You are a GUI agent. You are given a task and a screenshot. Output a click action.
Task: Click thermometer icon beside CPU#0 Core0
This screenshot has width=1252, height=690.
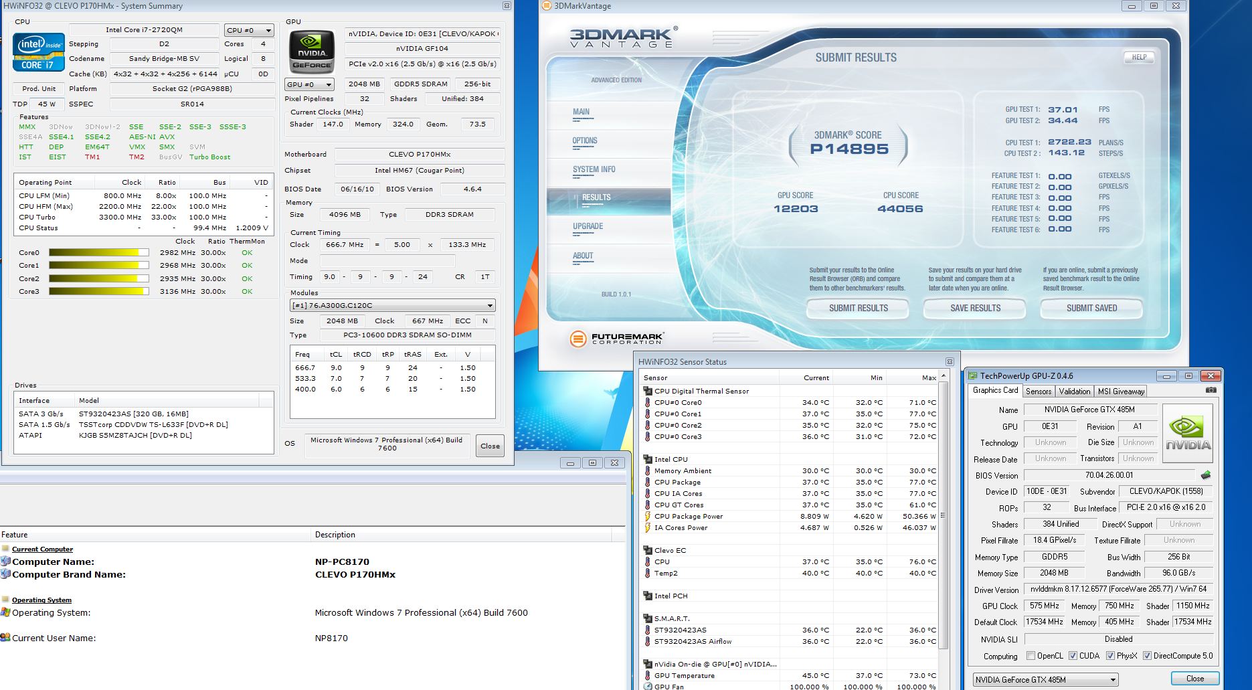pos(648,403)
